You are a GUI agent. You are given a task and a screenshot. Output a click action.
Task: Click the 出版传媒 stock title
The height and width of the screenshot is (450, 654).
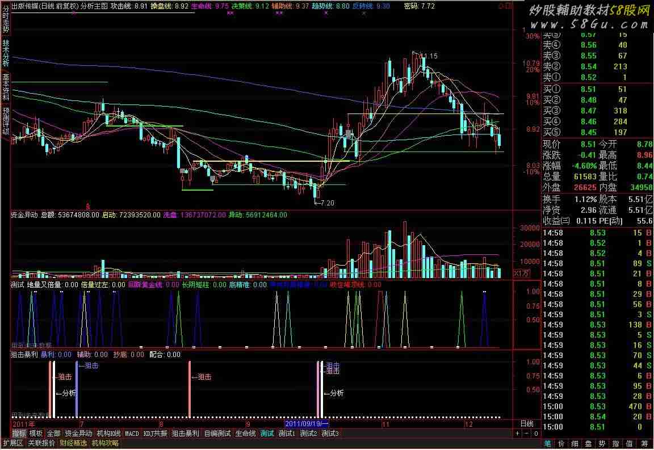25,6
